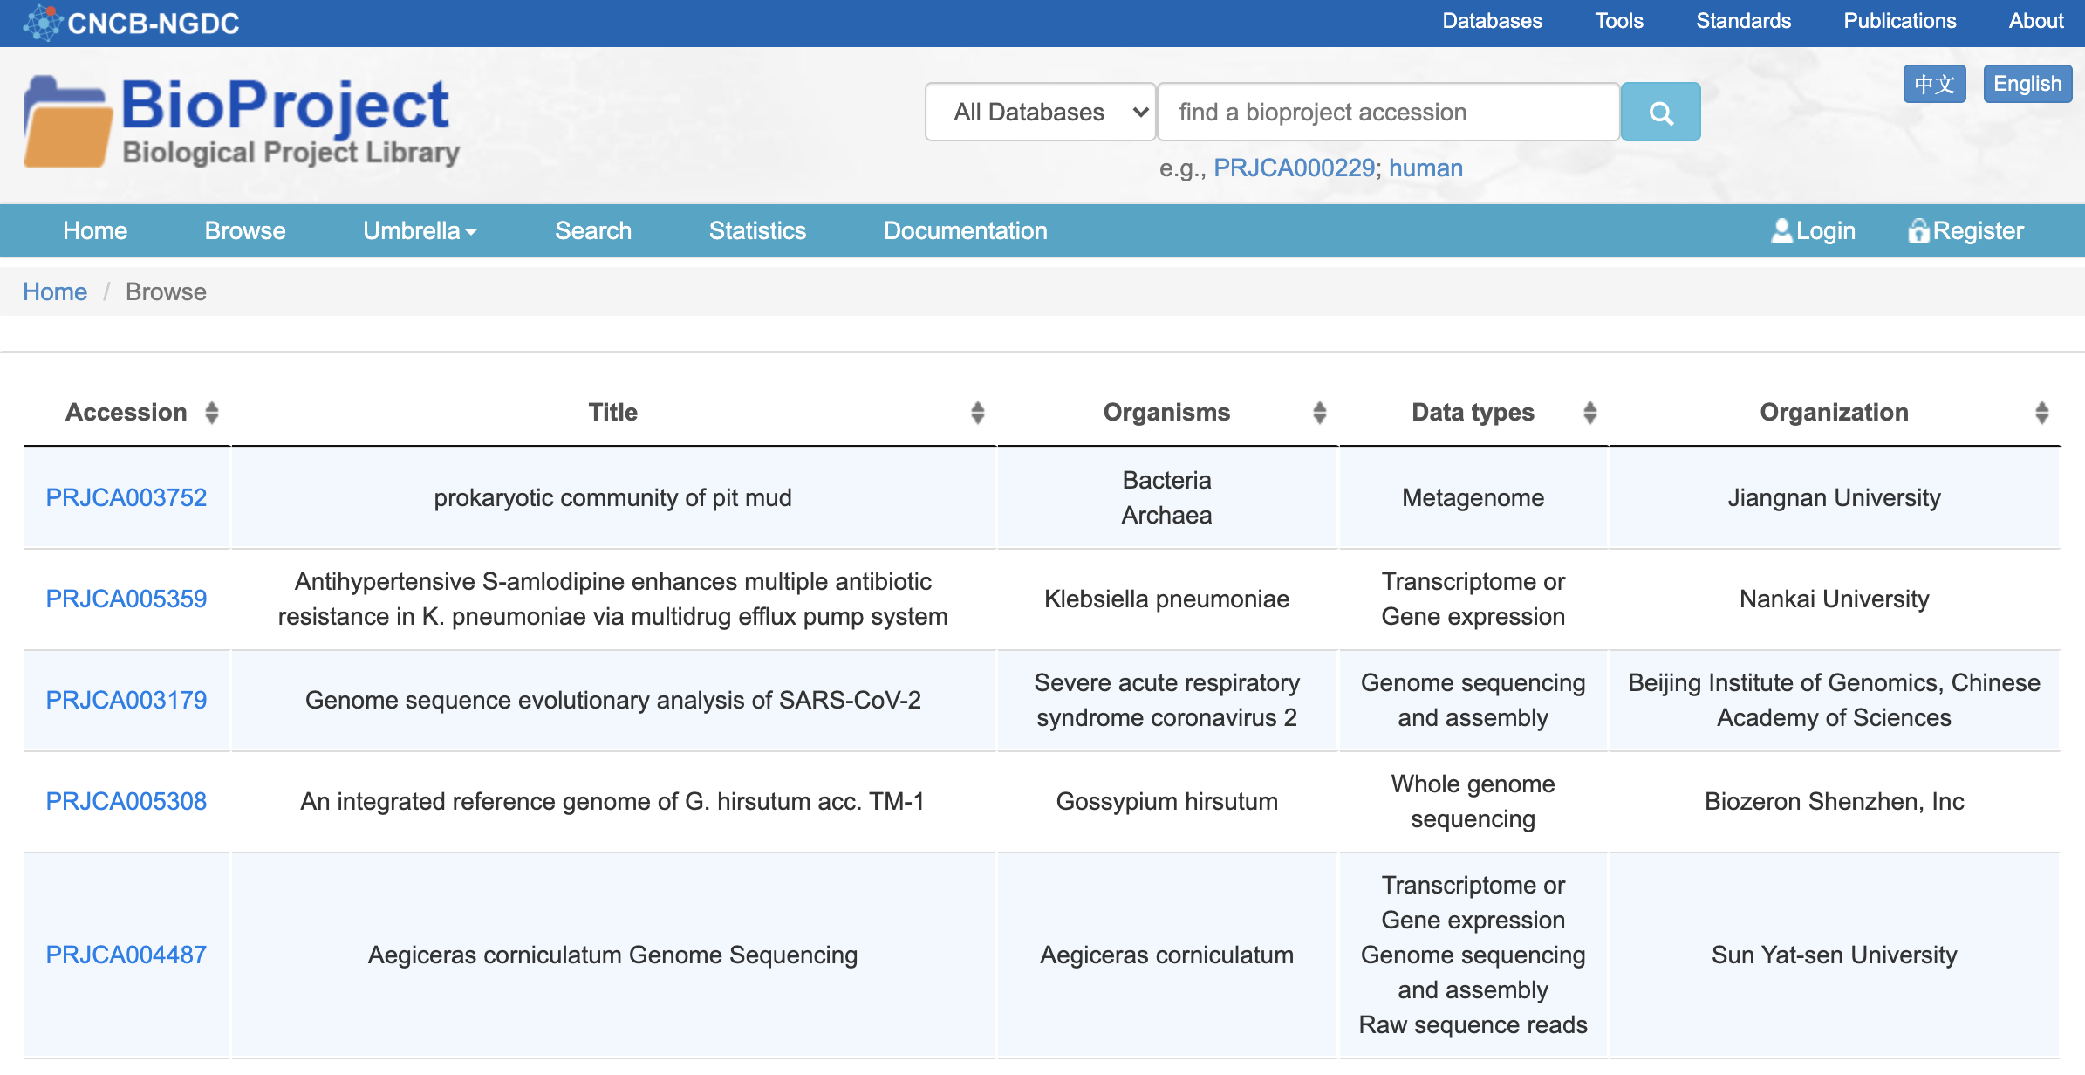The height and width of the screenshot is (1075, 2085).
Task: Switch language to English
Action: click(2027, 84)
